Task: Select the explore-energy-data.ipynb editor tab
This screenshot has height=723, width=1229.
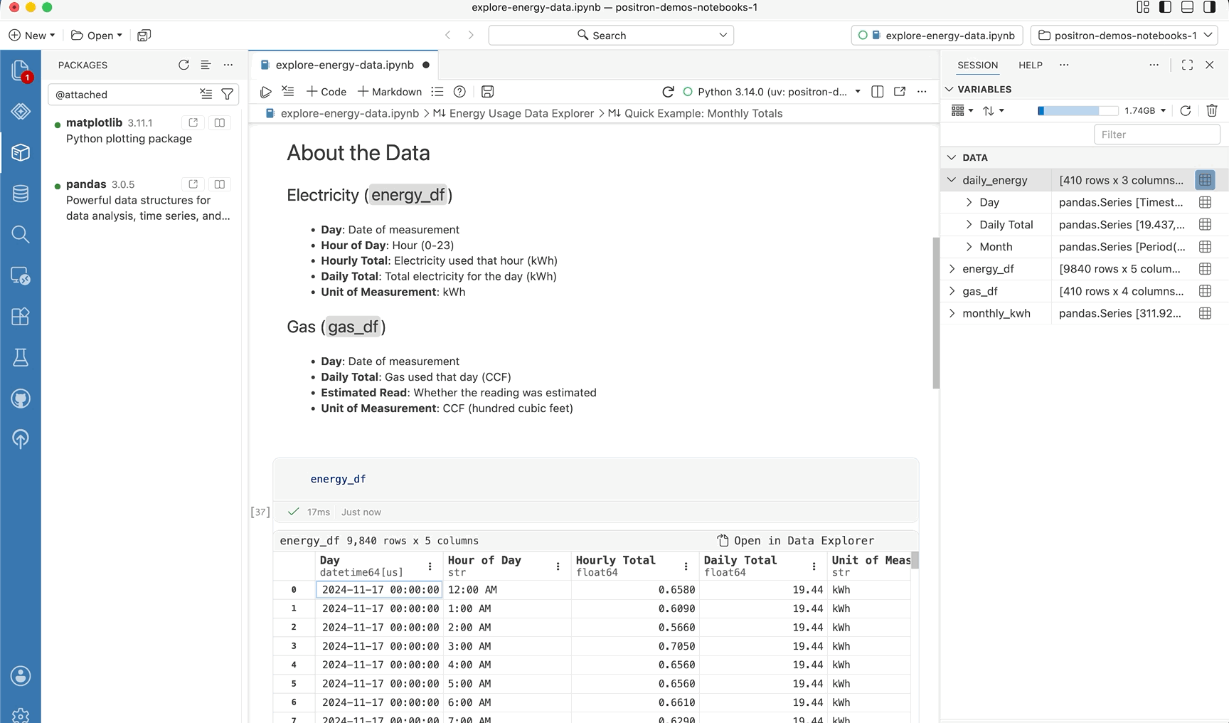Action: tap(344, 65)
